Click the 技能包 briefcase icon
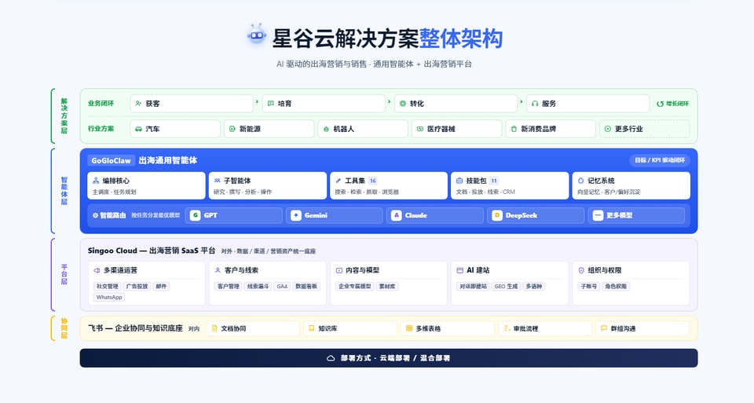 point(459,181)
